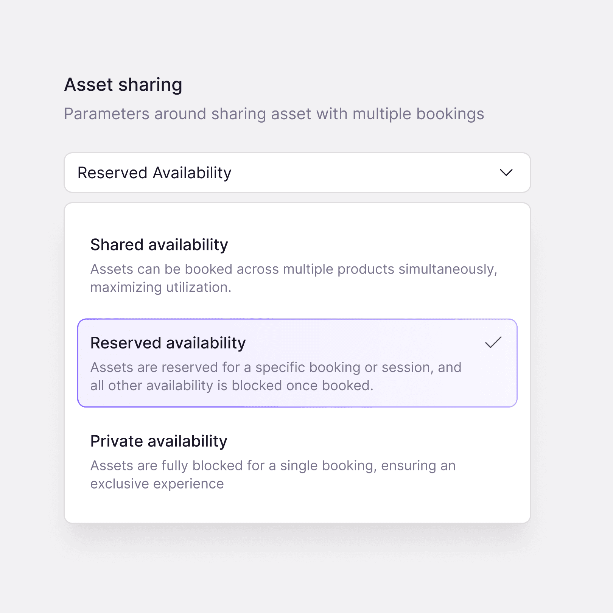This screenshot has width=613, height=613.
Task: Collapse the dropdown using its down arrow
Action: coord(506,173)
